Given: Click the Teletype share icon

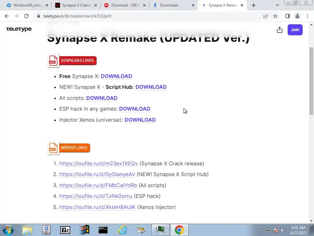Looking at the screenshot, I should coord(280,30).
